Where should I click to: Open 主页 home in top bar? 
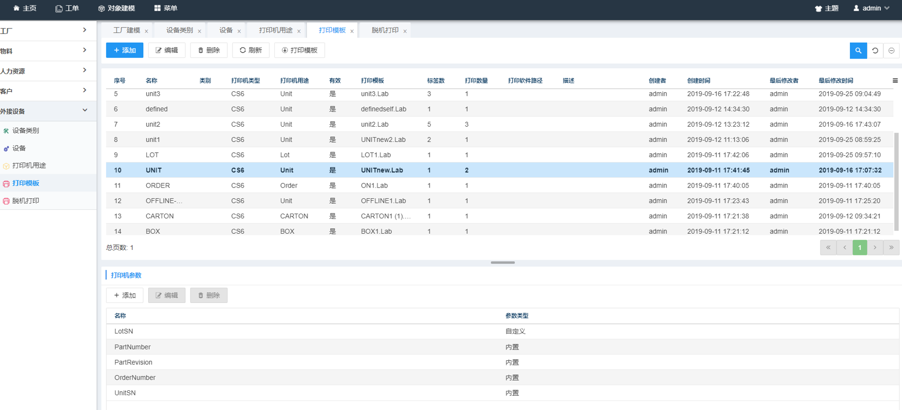coord(25,8)
